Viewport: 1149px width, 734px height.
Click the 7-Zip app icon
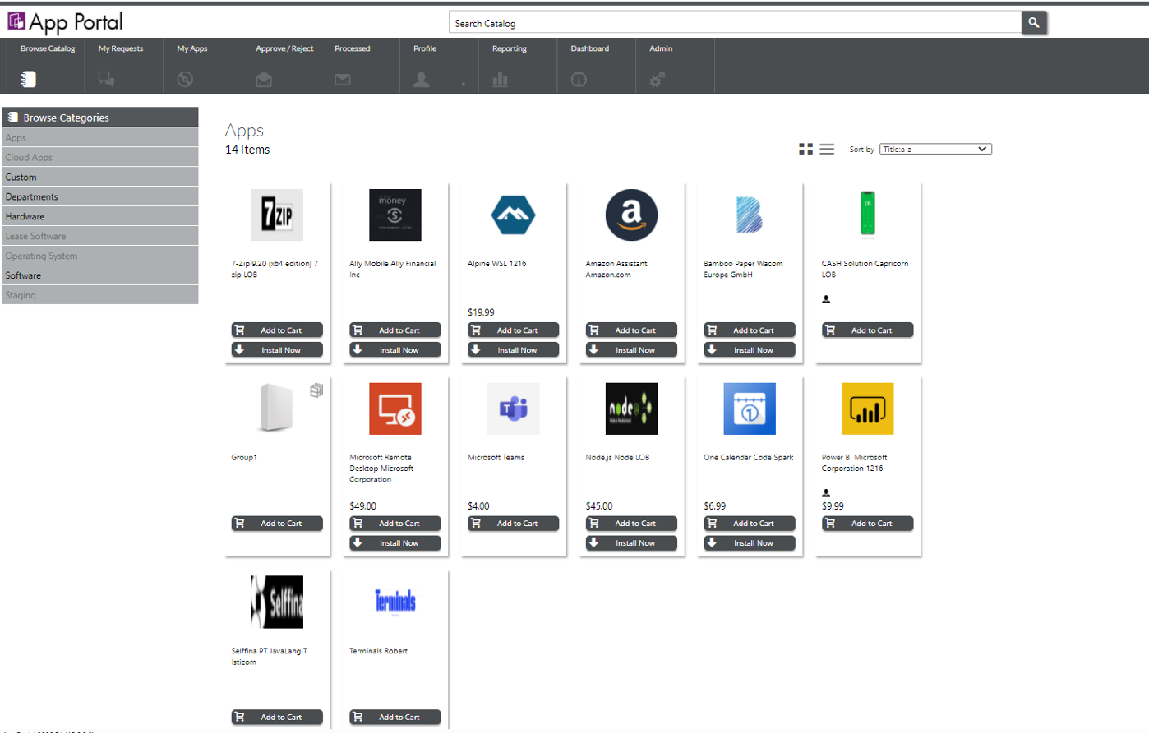(x=277, y=215)
